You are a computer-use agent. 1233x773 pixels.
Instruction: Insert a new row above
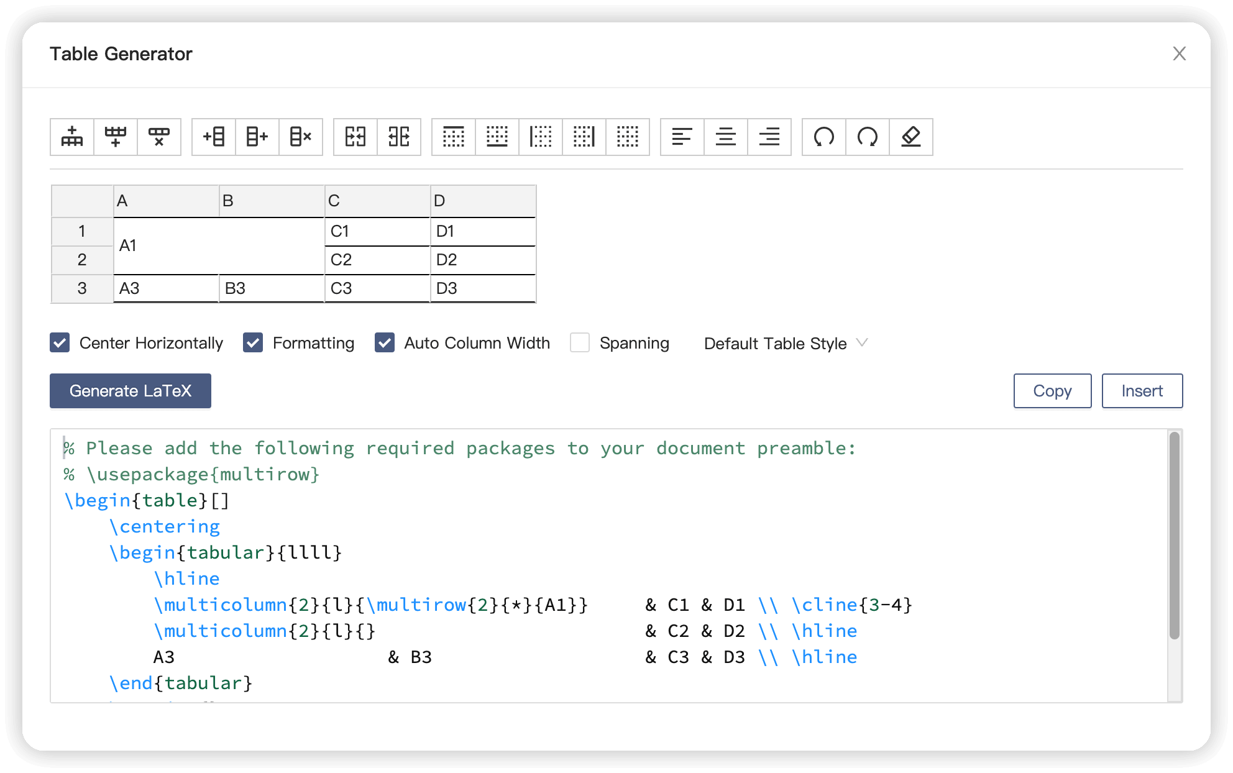point(71,137)
